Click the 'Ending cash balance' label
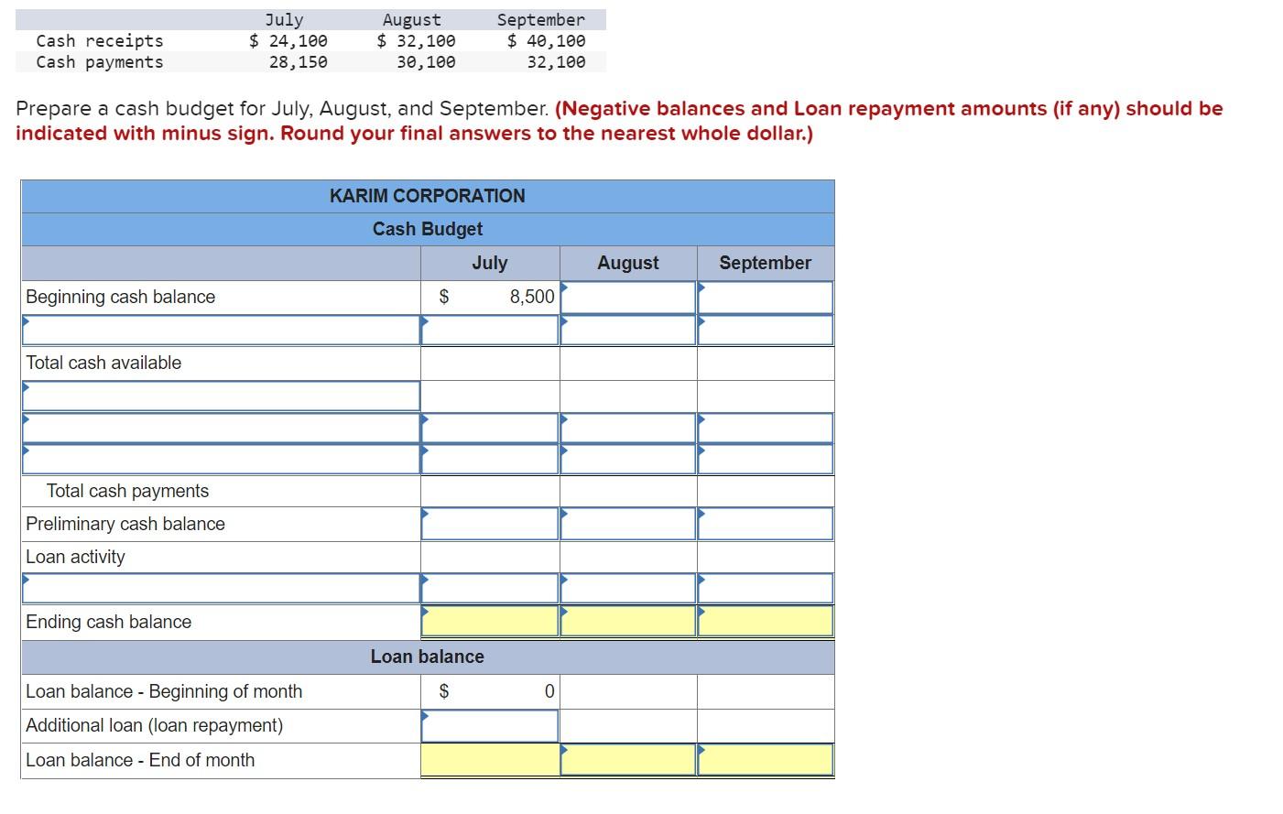 109,622
